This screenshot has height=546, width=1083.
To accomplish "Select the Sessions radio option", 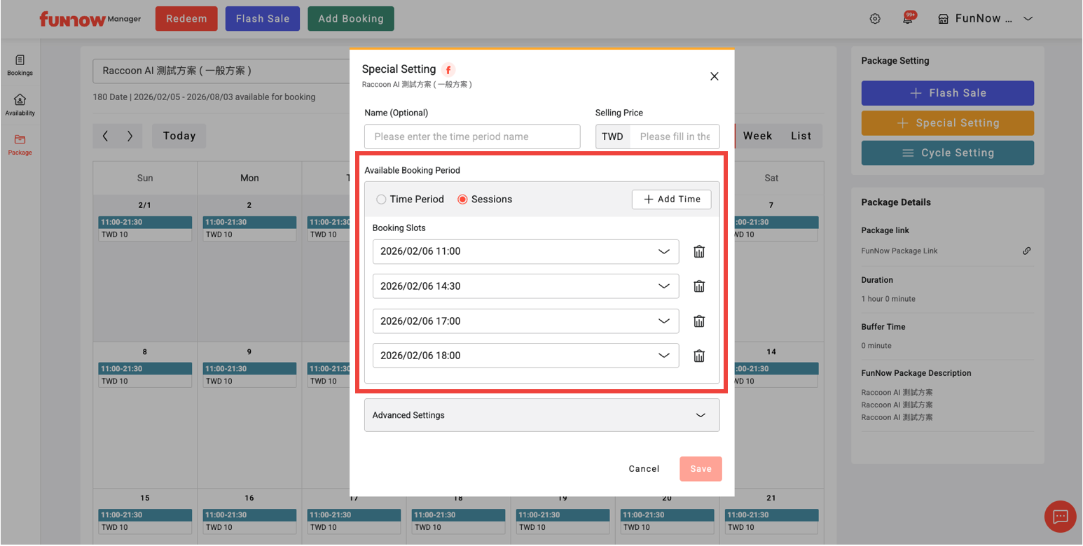I will click(x=462, y=199).
